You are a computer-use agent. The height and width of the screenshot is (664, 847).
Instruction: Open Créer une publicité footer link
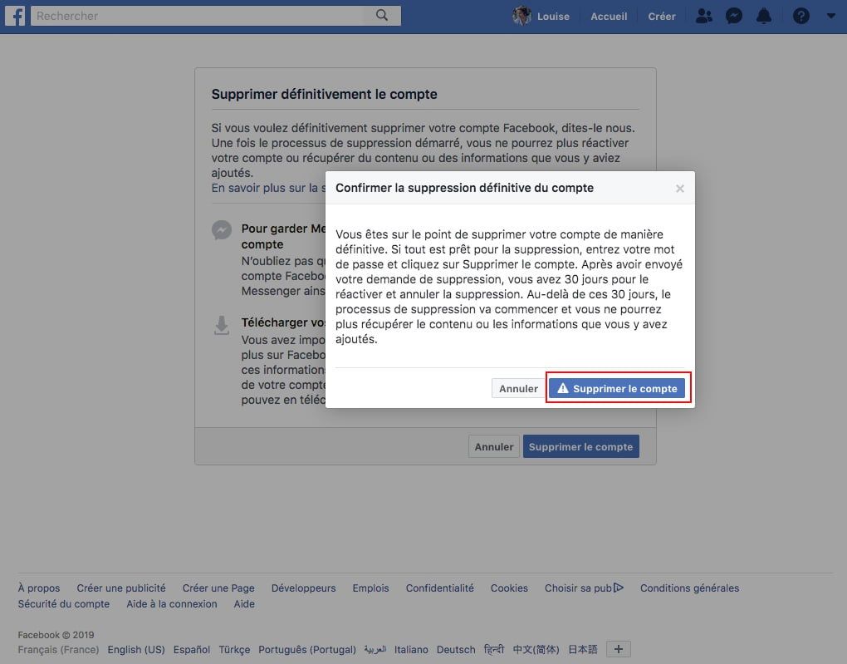click(121, 588)
